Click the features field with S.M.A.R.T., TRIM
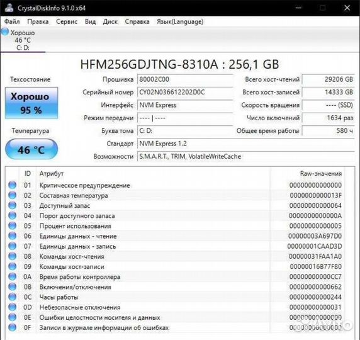360x340 pixels. [246, 157]
